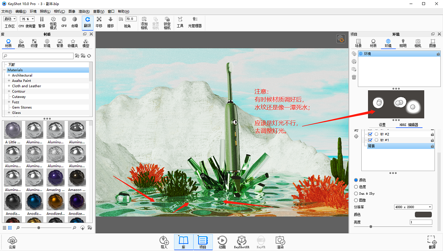Select the Sun & Sky radio button
Viewport: 443px width, 251px height.
coord(356,193)
